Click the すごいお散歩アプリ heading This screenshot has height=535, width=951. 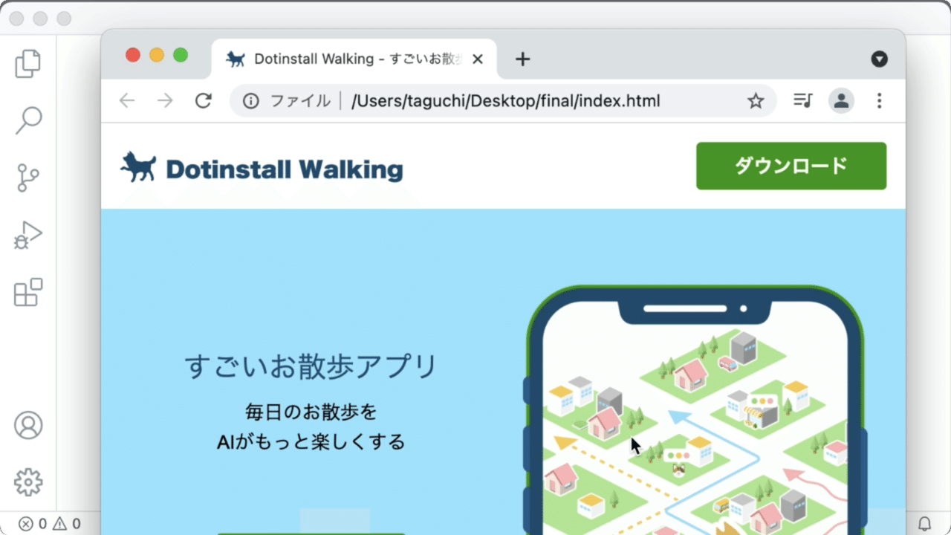click(311, 367)
